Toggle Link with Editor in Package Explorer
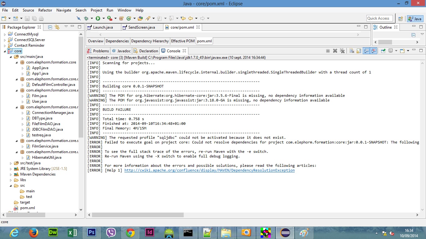The height and width of the screenshot is (239, 426). point(57,27)
